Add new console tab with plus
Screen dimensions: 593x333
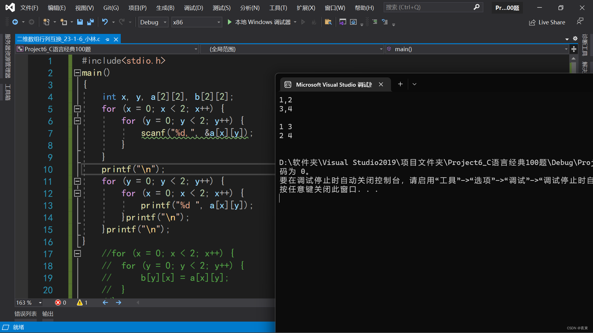tap(400, 84)
